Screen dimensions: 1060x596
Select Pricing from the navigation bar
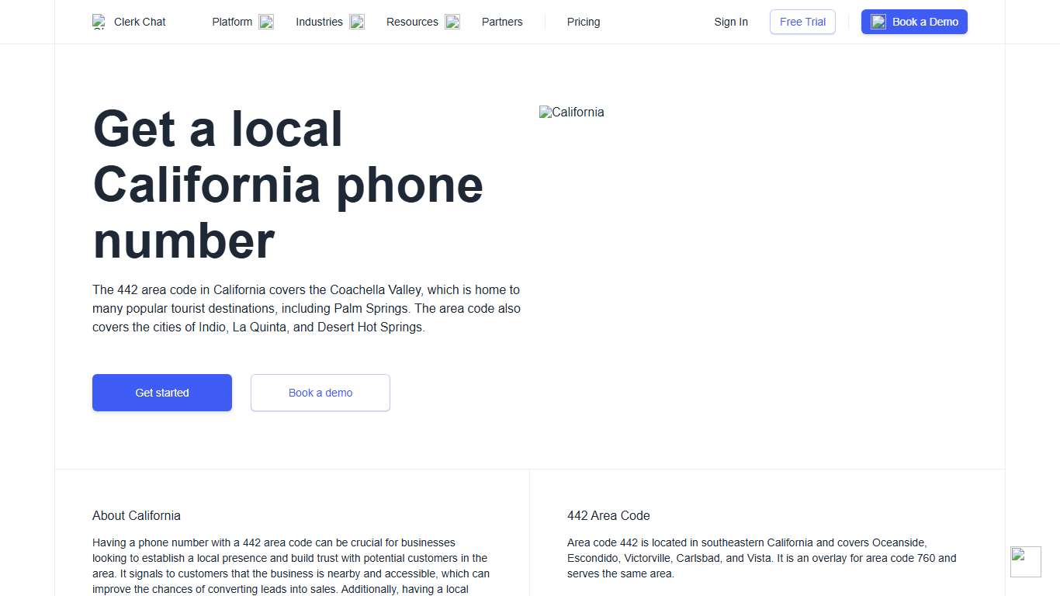coord(584,22)
